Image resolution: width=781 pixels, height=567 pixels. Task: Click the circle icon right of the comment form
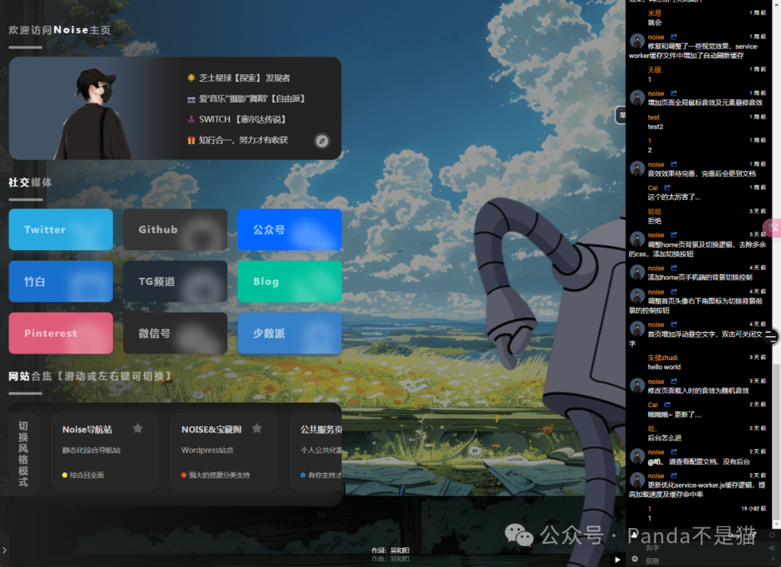click(772, 535)
